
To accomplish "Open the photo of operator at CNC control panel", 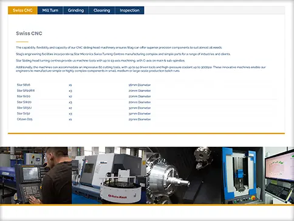I will click(x=36, y=175).
